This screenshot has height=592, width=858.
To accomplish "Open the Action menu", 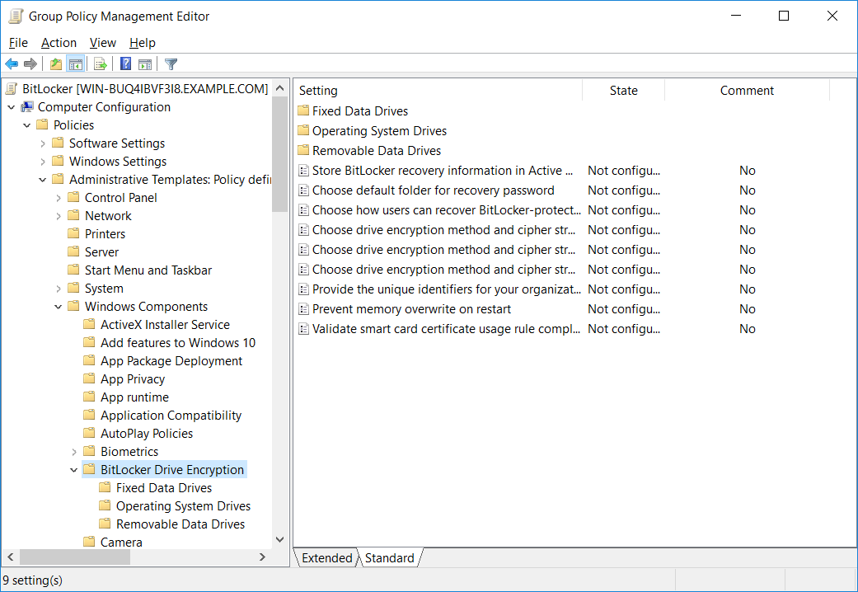I will tap(59, 42).
